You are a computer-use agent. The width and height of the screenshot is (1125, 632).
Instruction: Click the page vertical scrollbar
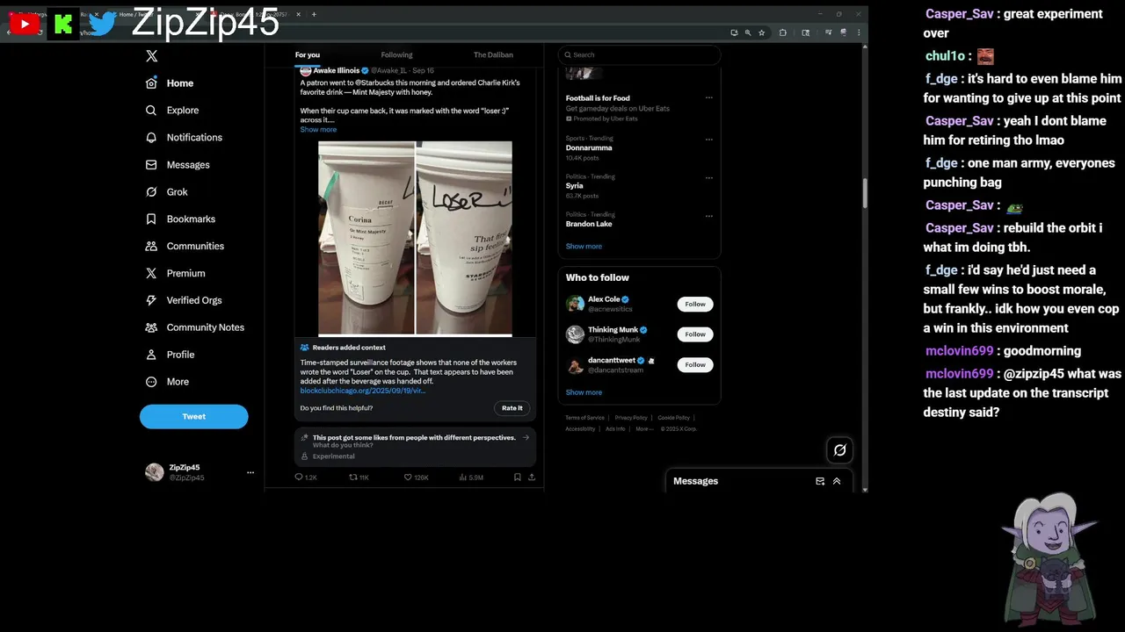[865, 194]
